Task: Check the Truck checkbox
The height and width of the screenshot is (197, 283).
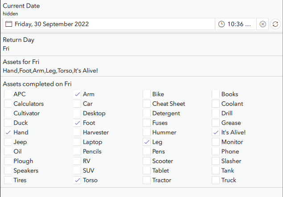Action: (x=216, y=180)
